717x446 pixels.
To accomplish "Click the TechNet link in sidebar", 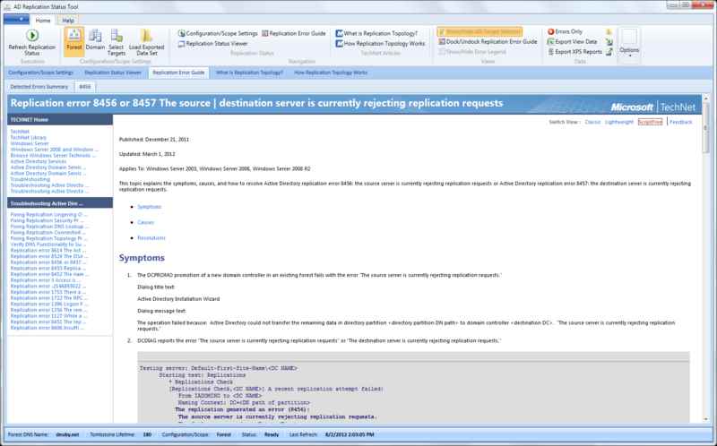I will (x=20, y=132).
